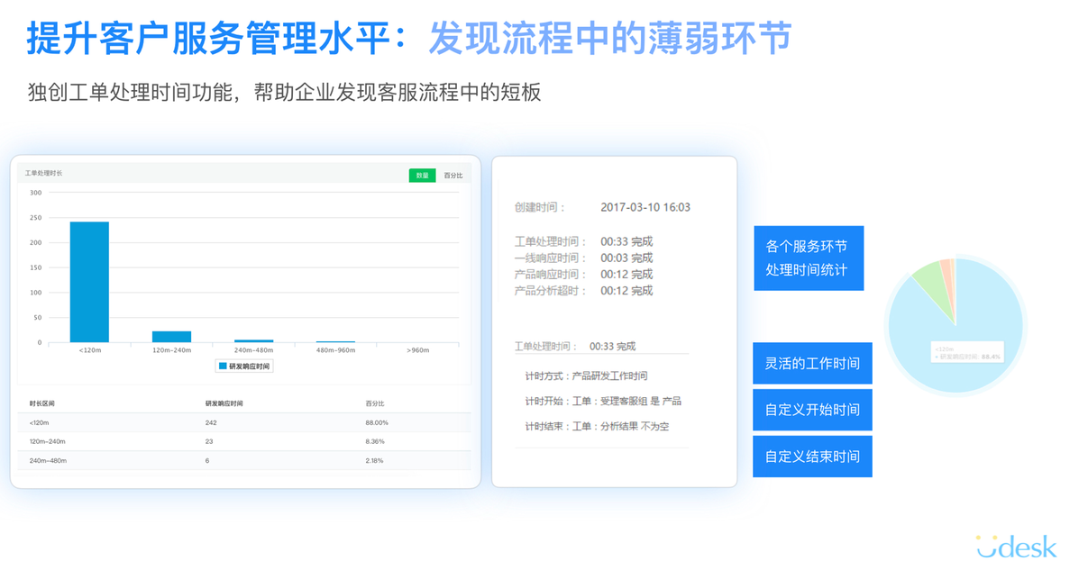Click the 各个服务环节处理时间统计 button

809,258
